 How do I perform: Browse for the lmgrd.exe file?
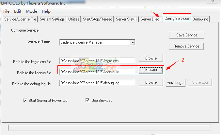[x=151, y=58]
